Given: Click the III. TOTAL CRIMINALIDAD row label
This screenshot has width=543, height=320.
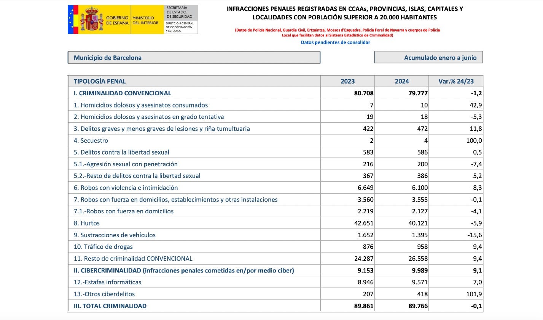Looking at the screenshot, I should [x=110, y=306].
